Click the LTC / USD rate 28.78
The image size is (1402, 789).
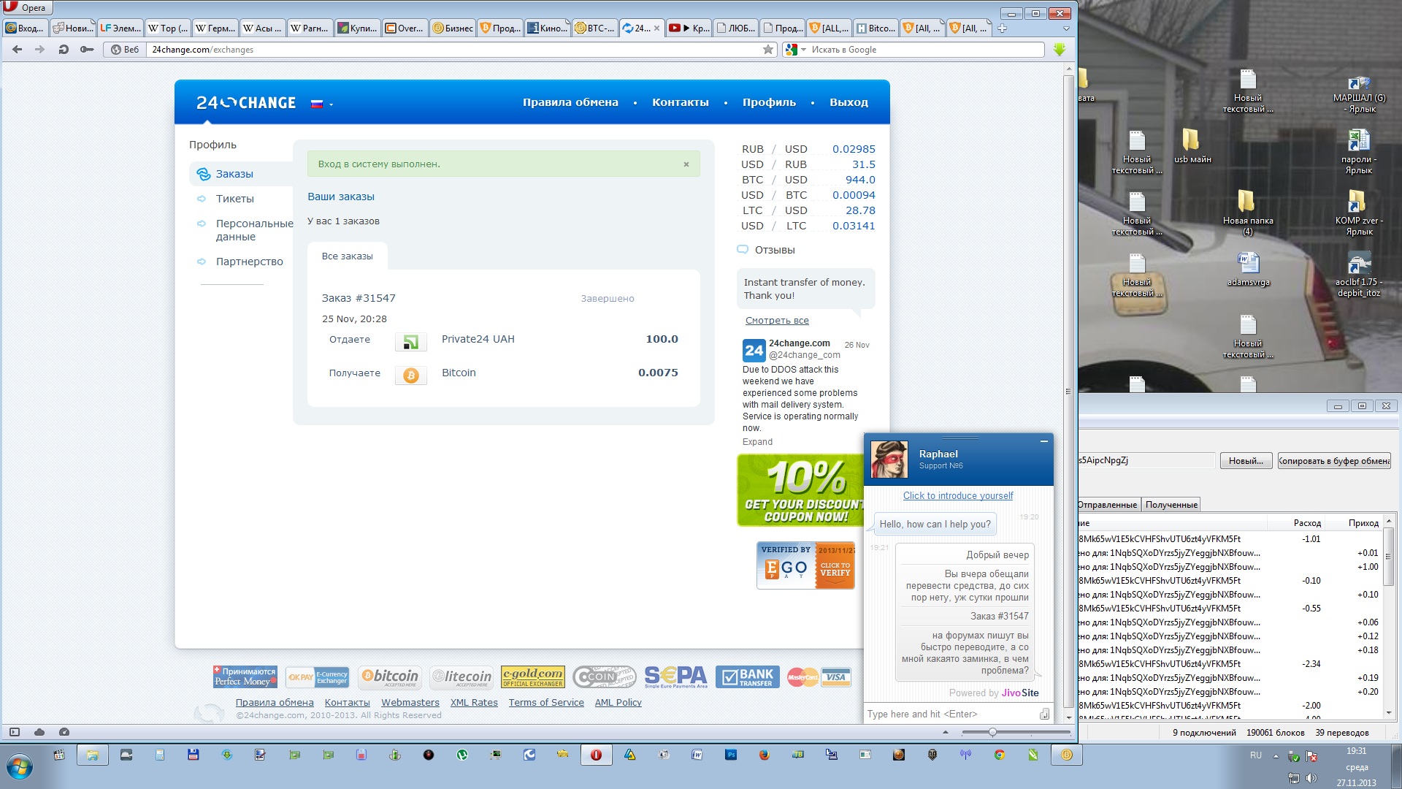(x=860, y=210)
